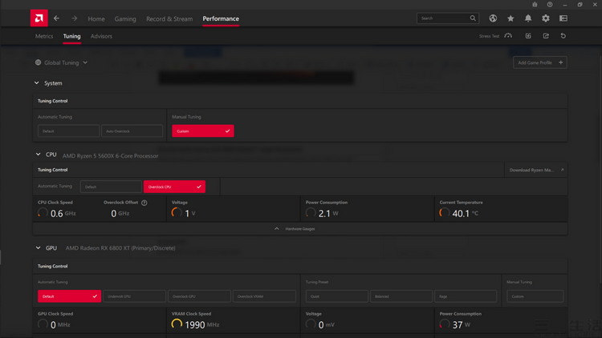Open favorites star icon
The image size is (602, 338).
tap(510, 18)
